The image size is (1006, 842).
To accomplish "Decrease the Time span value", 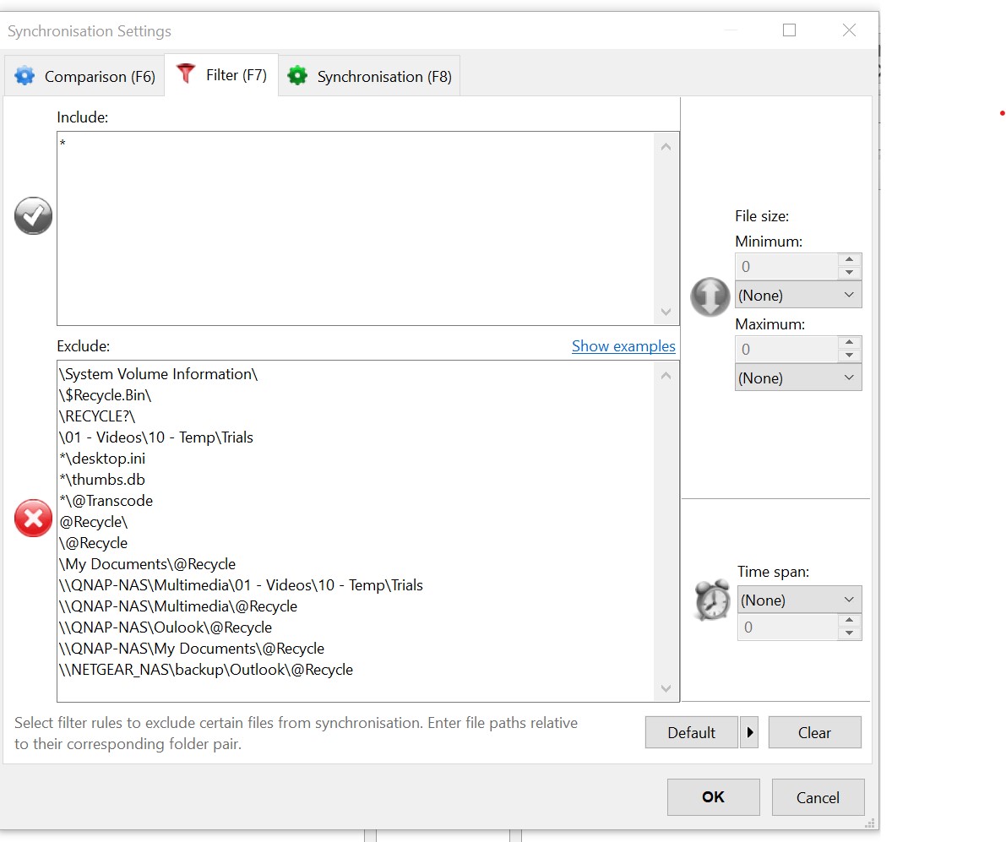I will (x=850, y=633).
